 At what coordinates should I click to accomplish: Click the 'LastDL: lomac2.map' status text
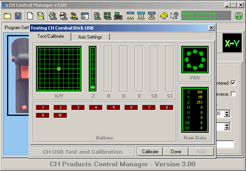(x=199, y=18)
